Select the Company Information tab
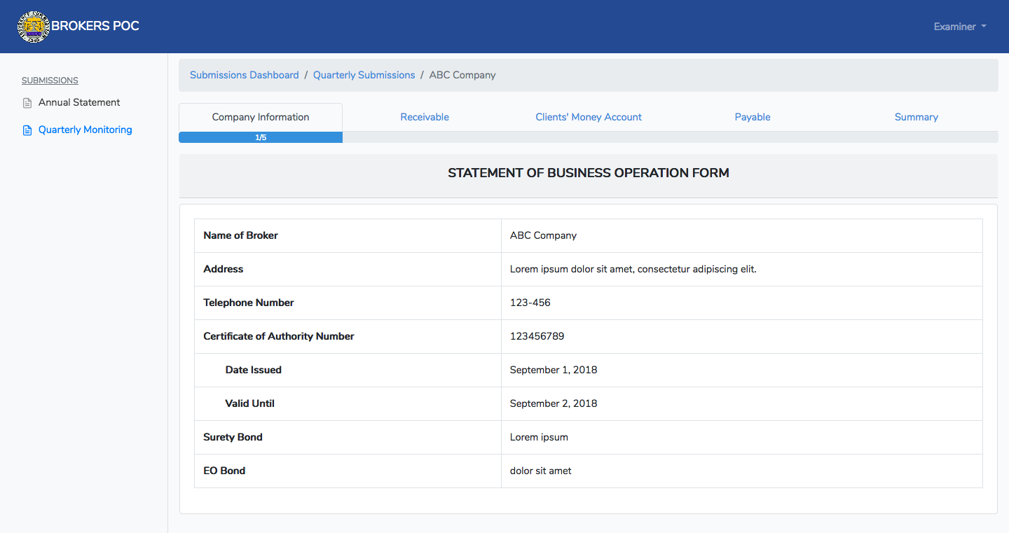1009x533 pixels. [x=261, y=117]
